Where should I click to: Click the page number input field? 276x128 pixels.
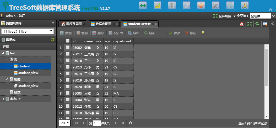97,123
